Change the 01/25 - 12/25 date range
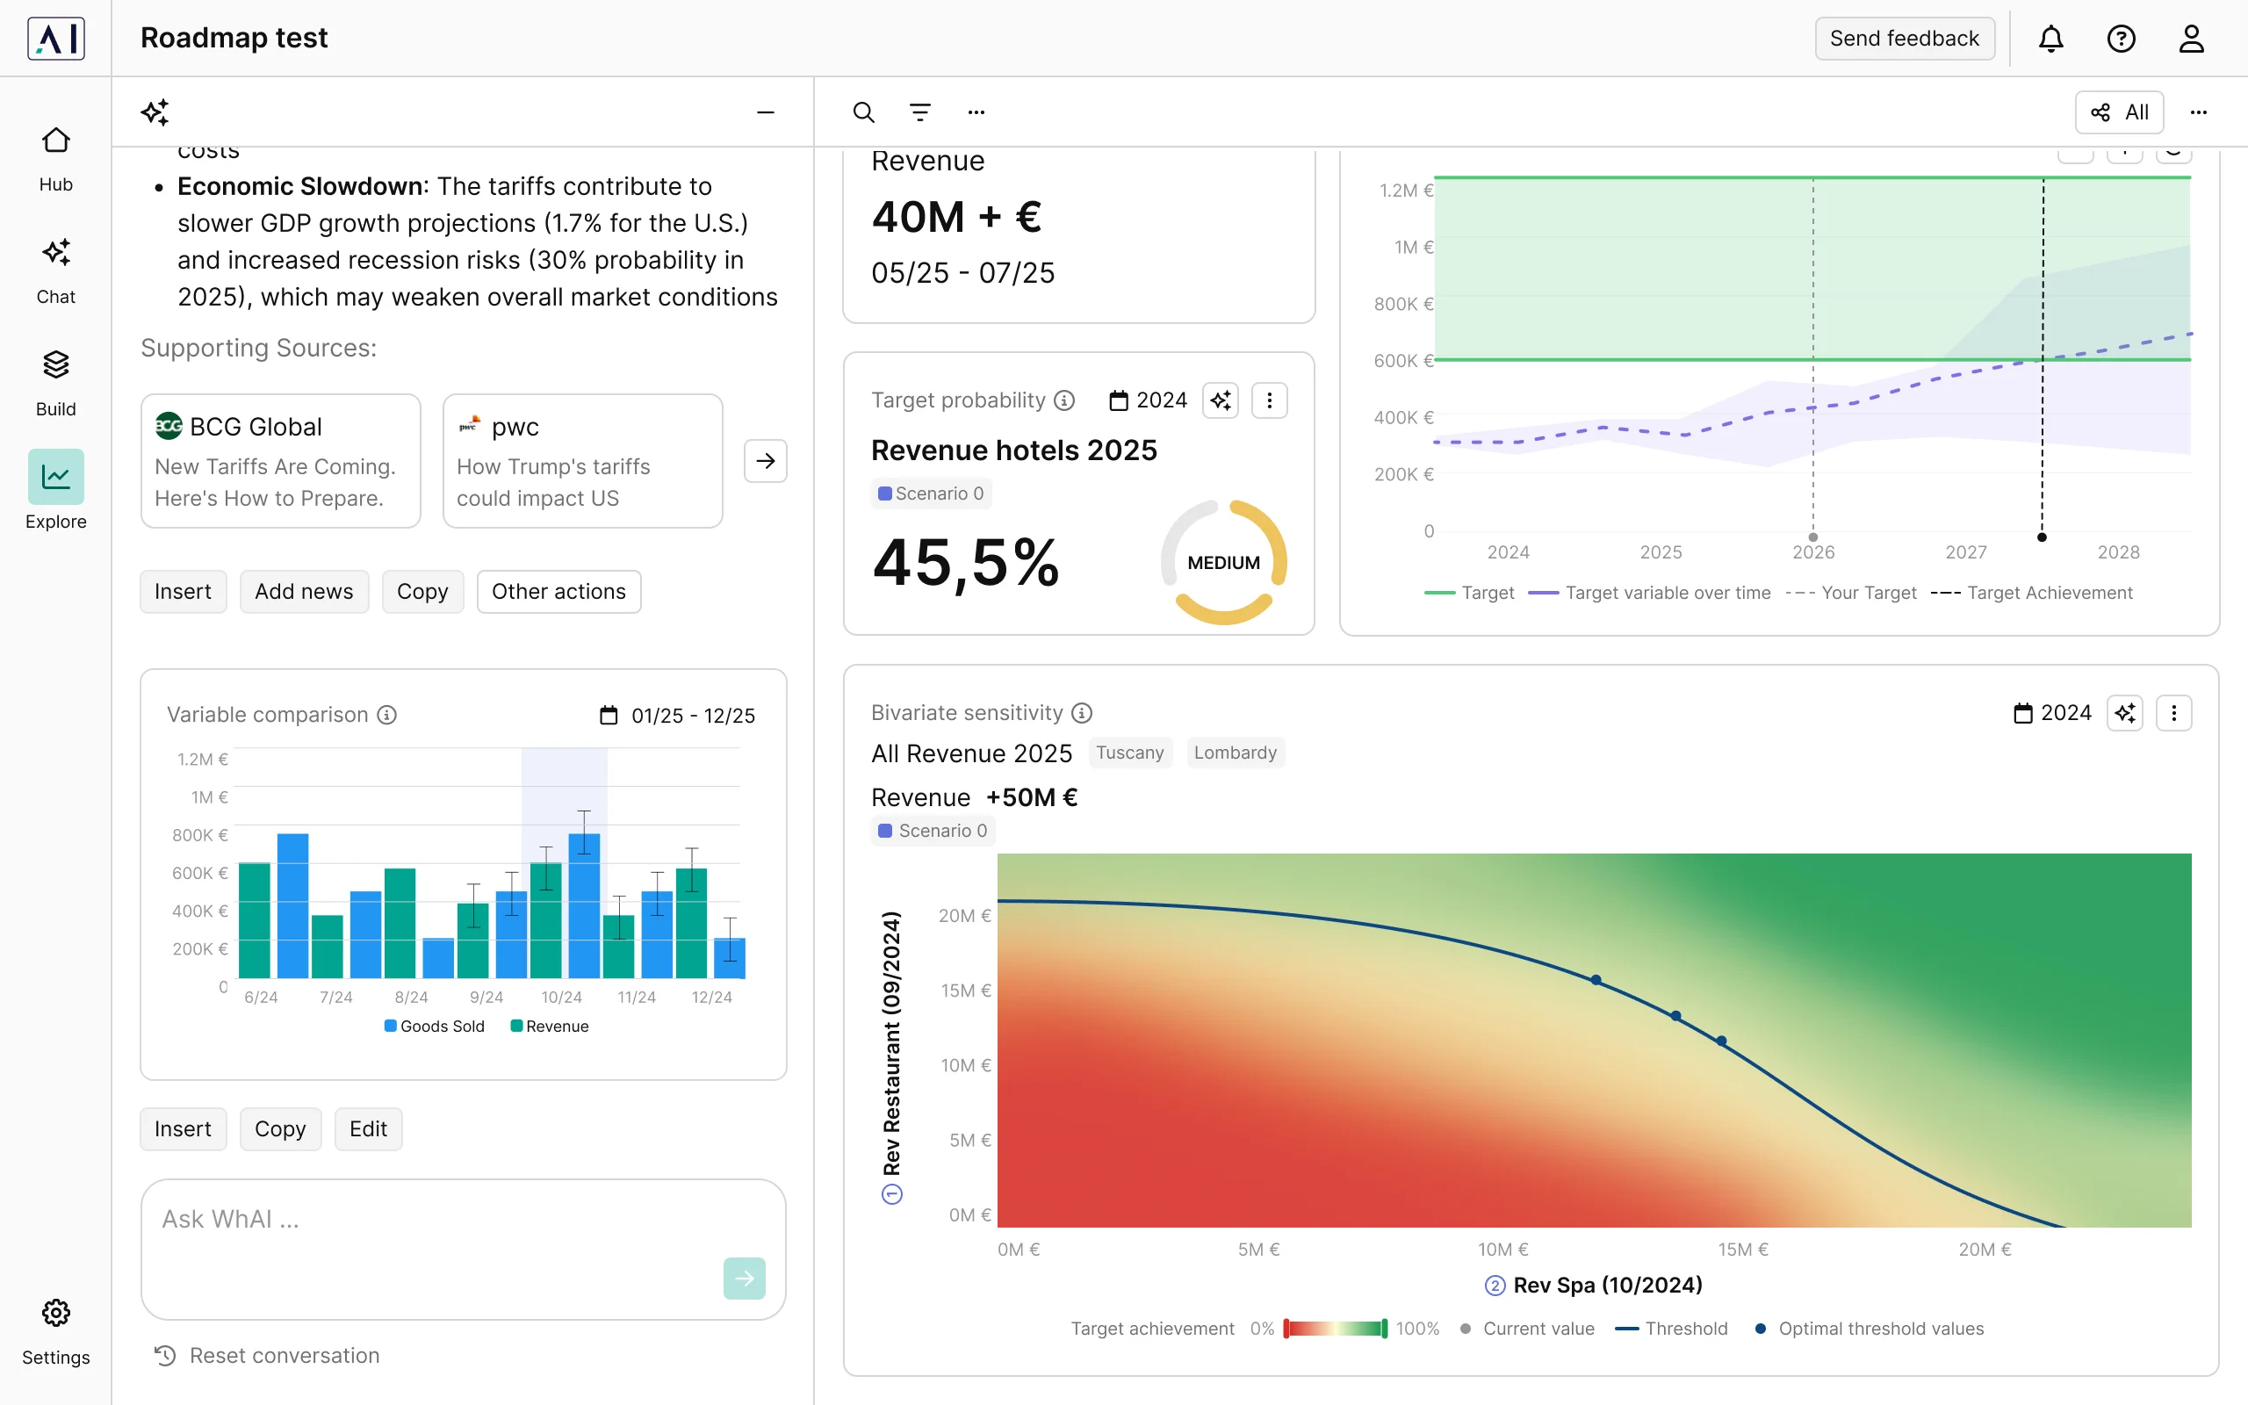The width and height of the screenshot is (2248, 1405). [x=677, y=716]
